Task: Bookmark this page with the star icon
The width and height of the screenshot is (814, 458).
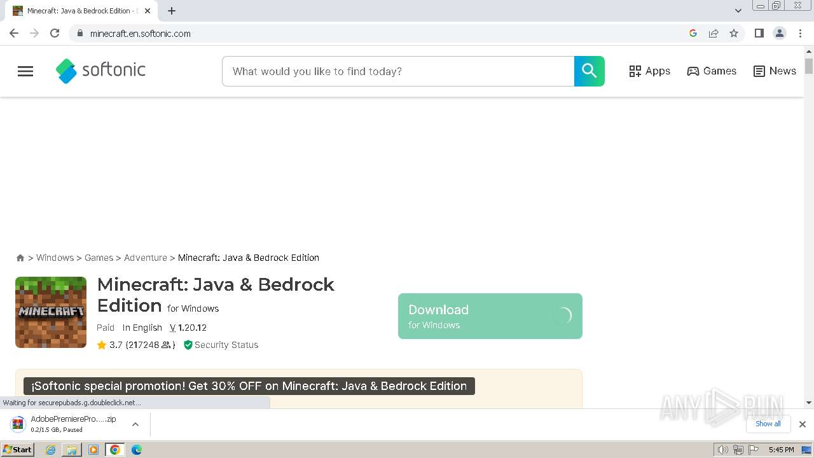Action: pos(734,33)
